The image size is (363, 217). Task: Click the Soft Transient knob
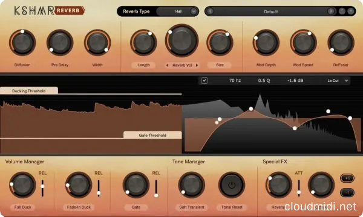coord(192,185)
